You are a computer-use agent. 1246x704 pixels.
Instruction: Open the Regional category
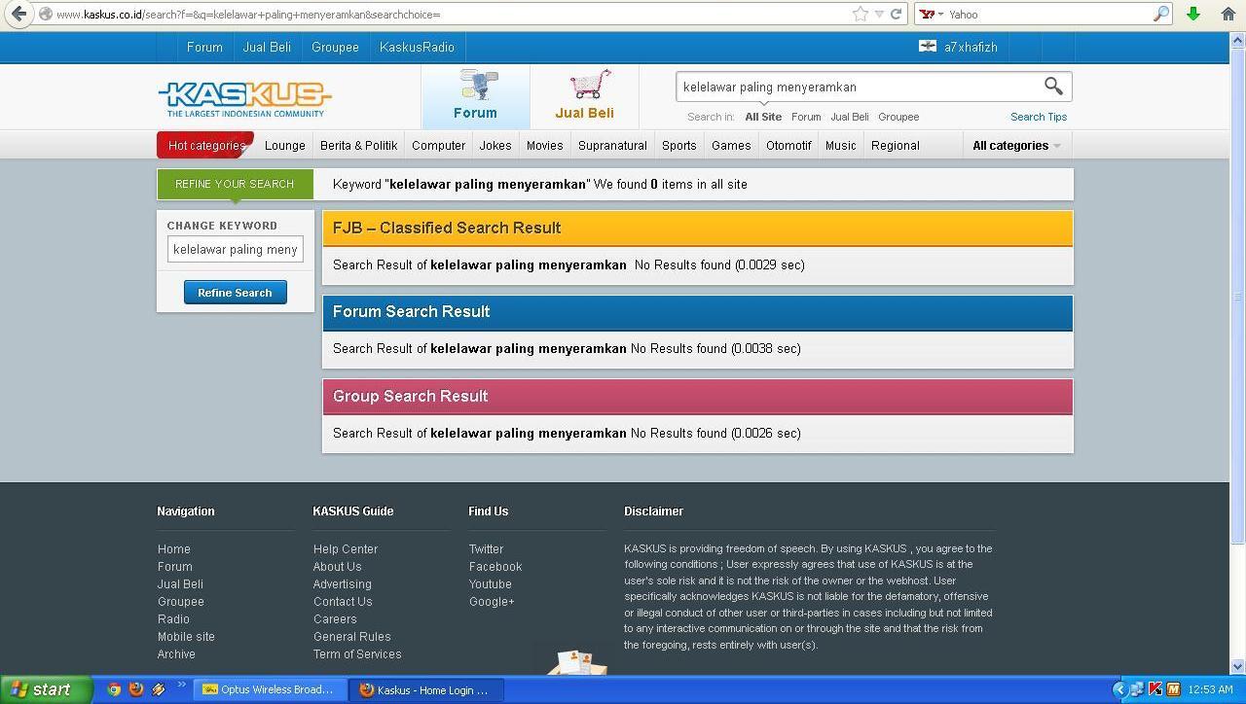click(x=895, y=145)
